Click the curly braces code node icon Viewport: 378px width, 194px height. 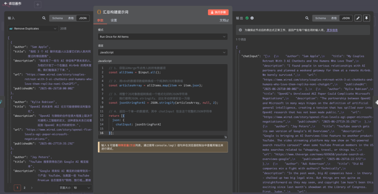(99, 12)
